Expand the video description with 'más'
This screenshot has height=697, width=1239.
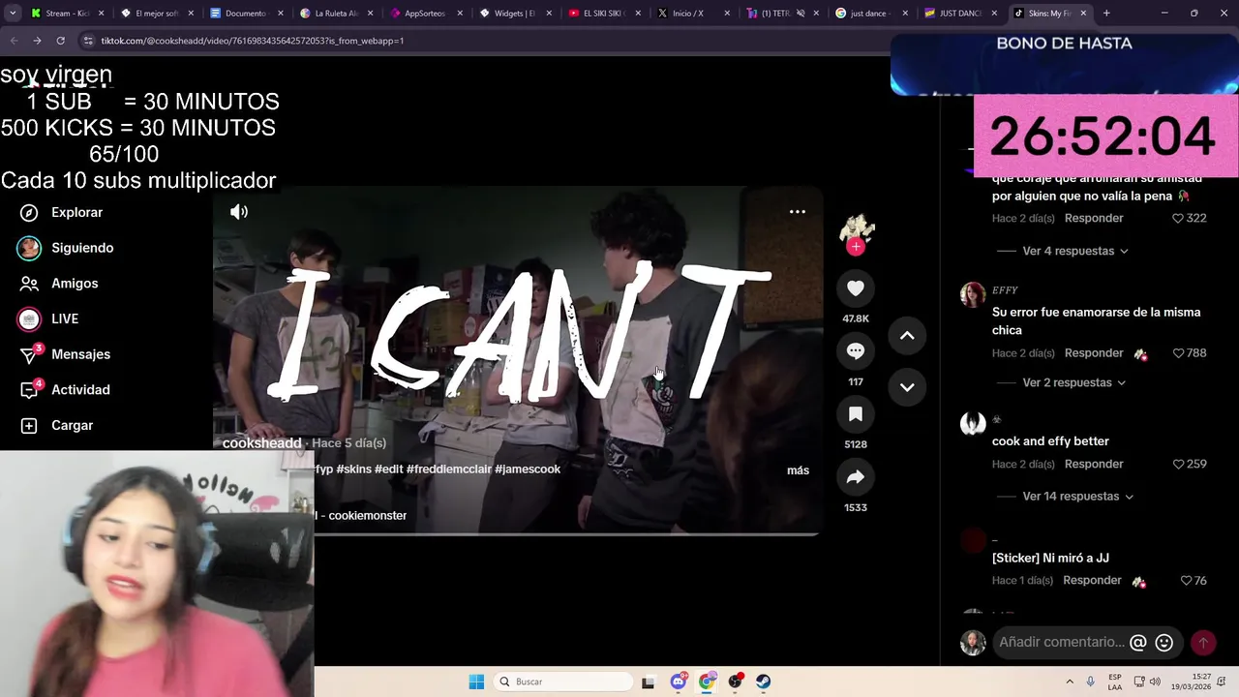pos(798,470)
